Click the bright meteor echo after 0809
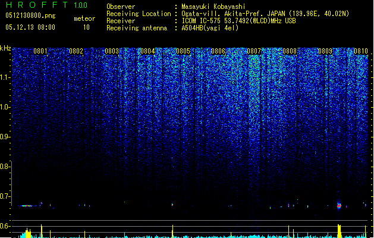Screen dimensions: 374x238 [x=339, y=205]
